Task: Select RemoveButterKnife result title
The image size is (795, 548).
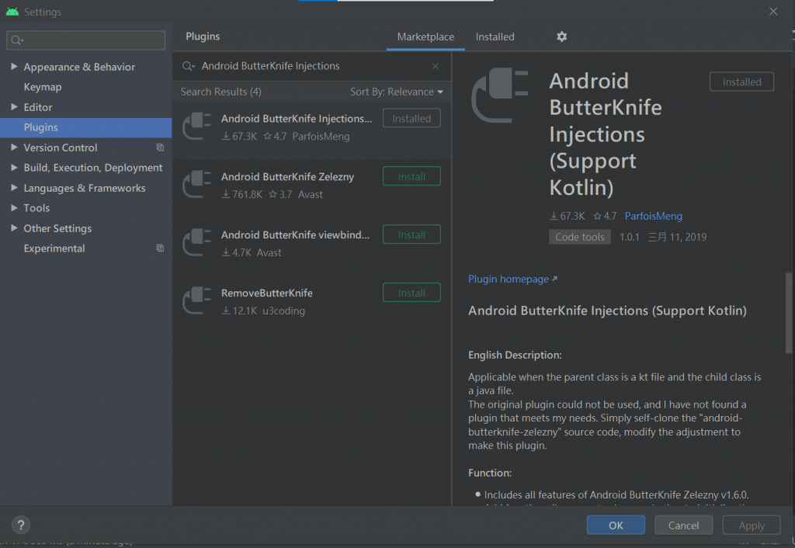Action: [x=267, y=293]
